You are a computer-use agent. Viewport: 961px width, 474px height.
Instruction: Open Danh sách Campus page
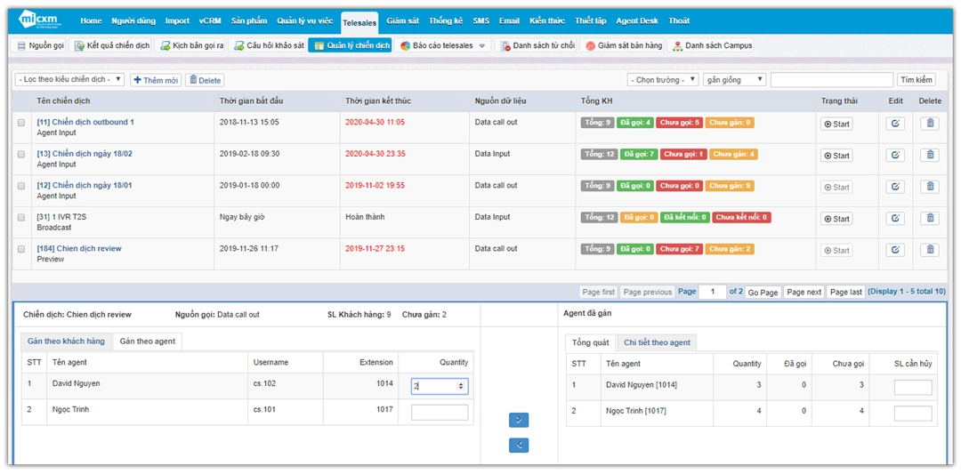[x=710, y=45]
